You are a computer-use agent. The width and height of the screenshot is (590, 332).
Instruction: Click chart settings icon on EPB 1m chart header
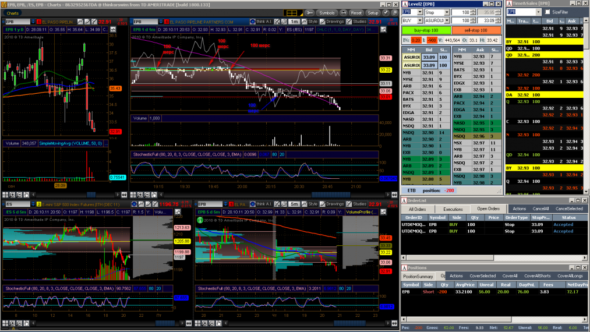[383, 29]
